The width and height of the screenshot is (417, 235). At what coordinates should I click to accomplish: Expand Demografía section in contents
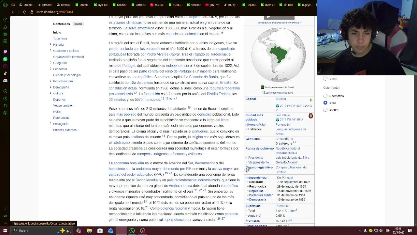click(50, 87)
